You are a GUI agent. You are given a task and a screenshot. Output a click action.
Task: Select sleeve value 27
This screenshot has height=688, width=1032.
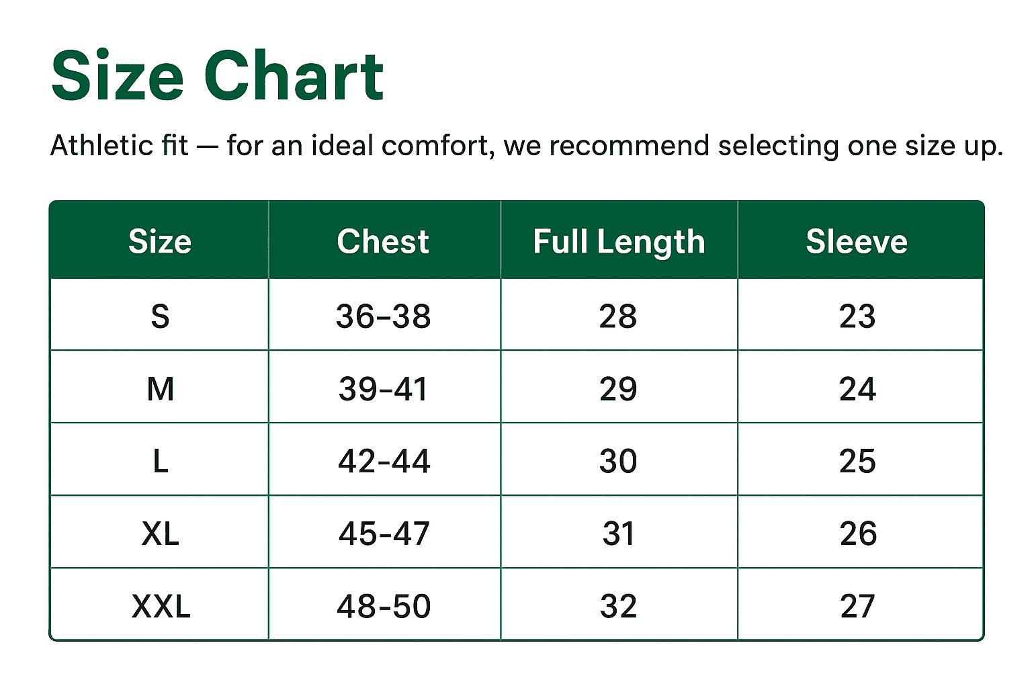click(857, 606)
